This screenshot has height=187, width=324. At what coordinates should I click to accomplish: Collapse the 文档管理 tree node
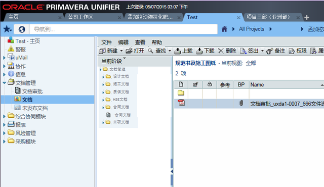4,83
